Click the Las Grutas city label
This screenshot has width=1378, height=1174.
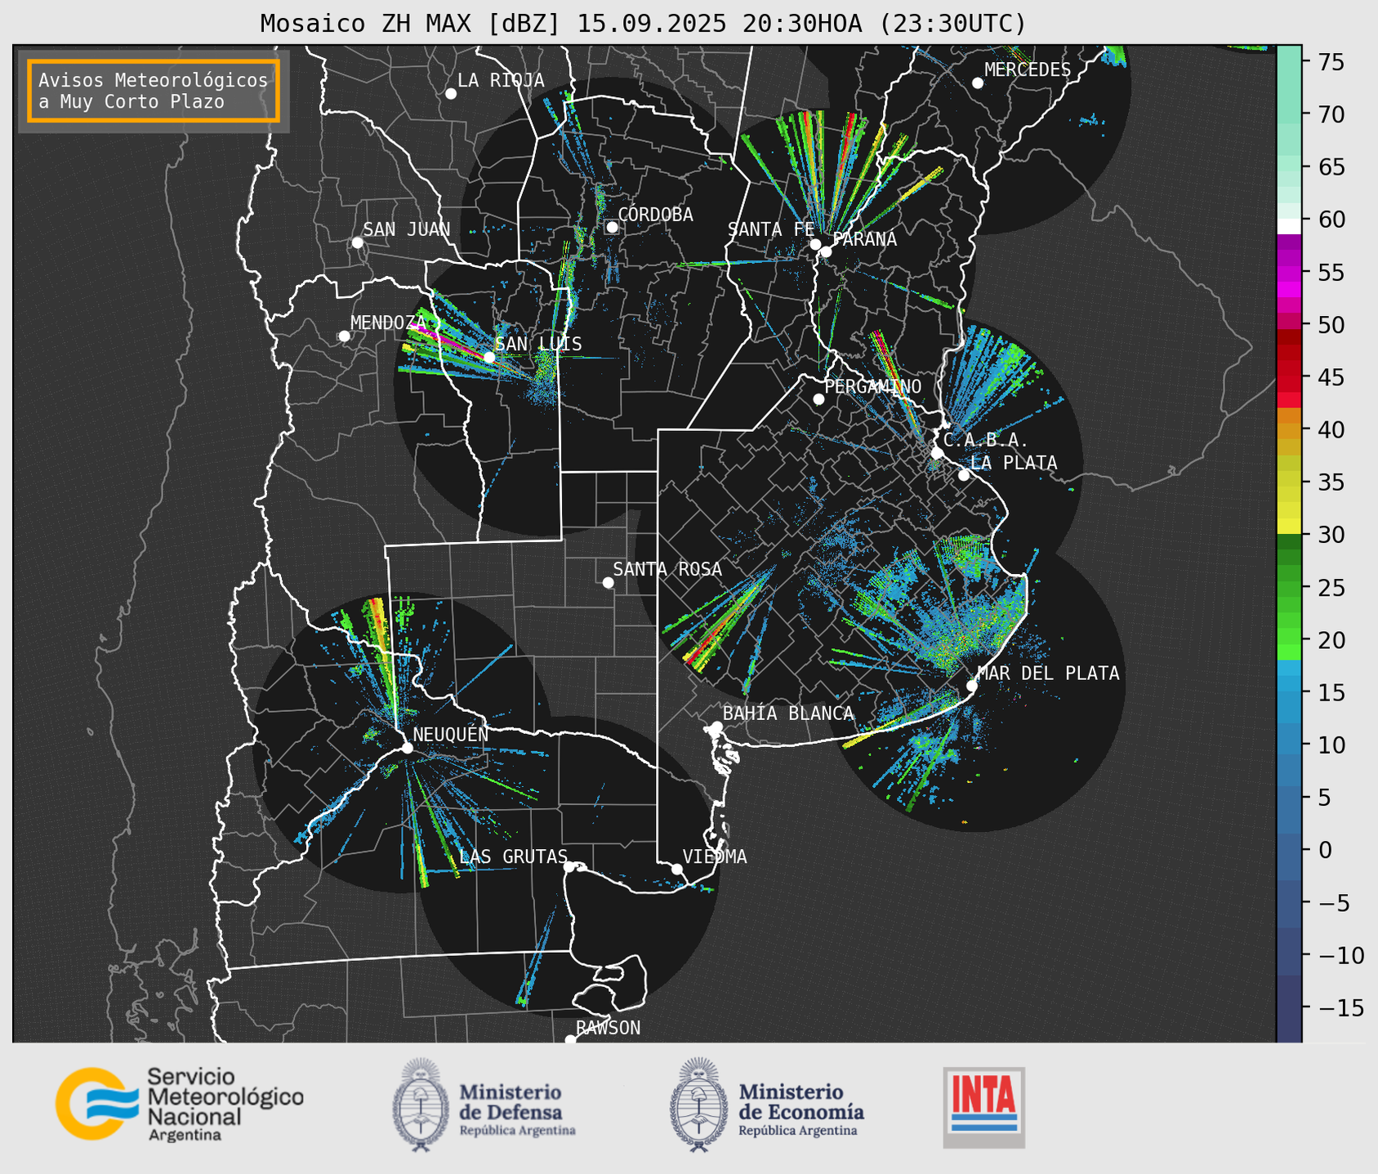tap(513, 856)
